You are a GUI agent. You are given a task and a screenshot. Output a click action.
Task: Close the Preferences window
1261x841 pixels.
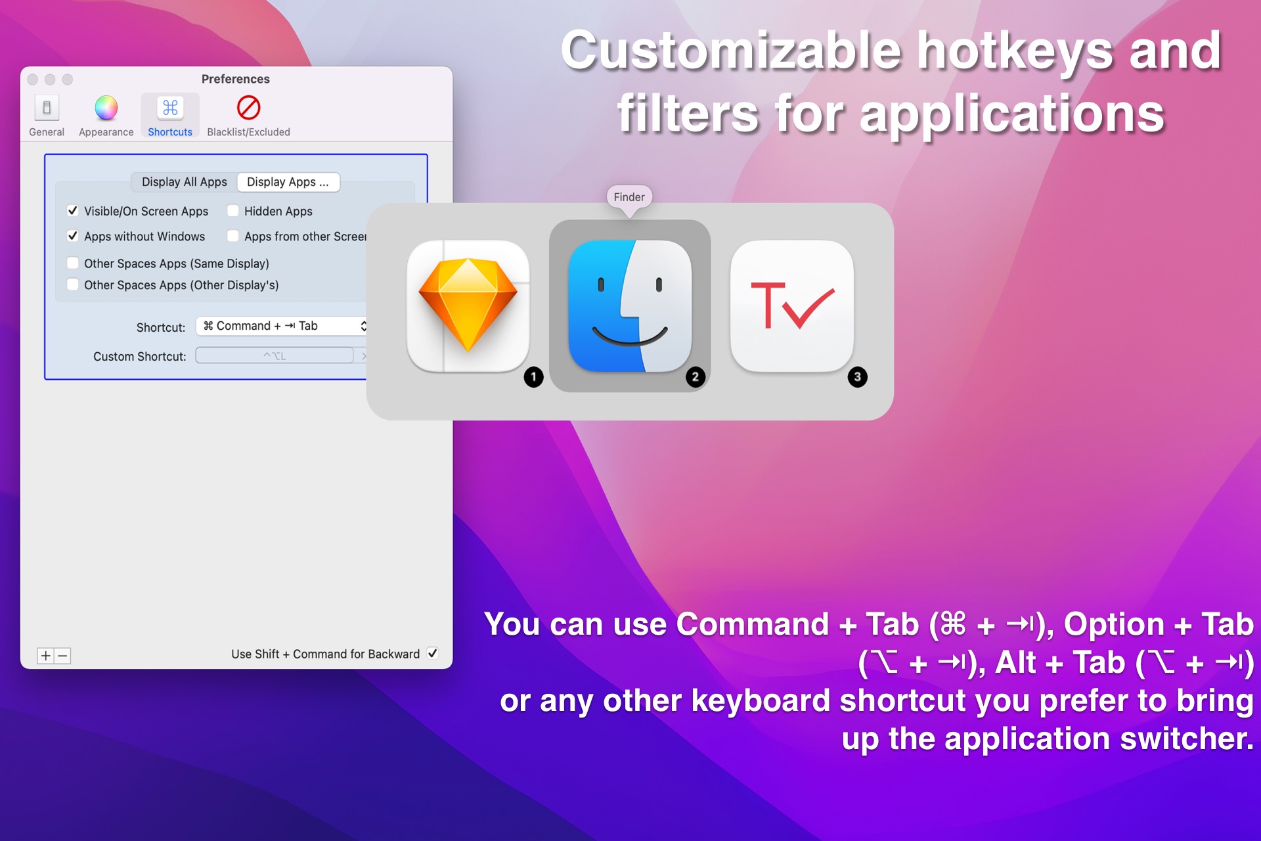click(x=33, y=80)
